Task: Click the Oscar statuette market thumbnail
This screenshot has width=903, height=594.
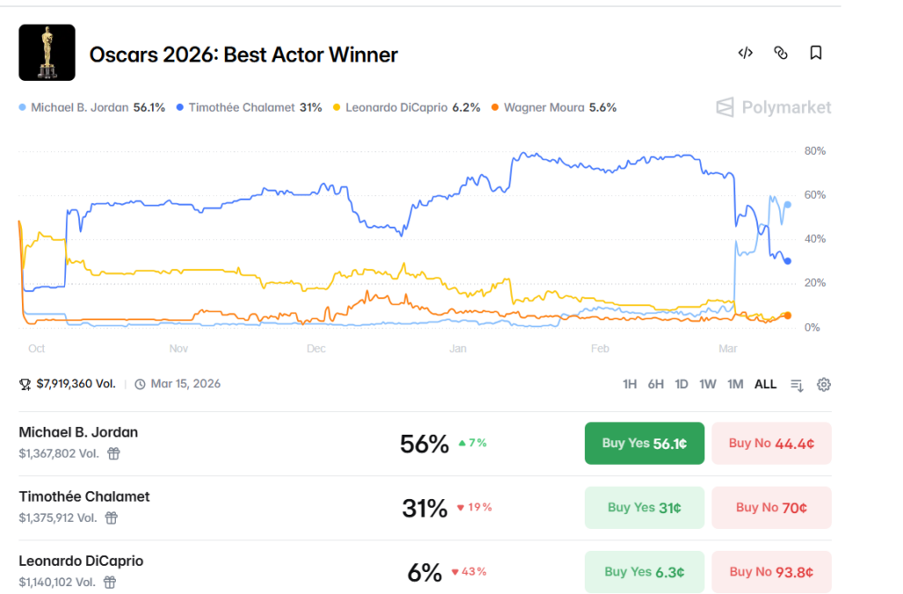Action: click(x=47, y=52)
